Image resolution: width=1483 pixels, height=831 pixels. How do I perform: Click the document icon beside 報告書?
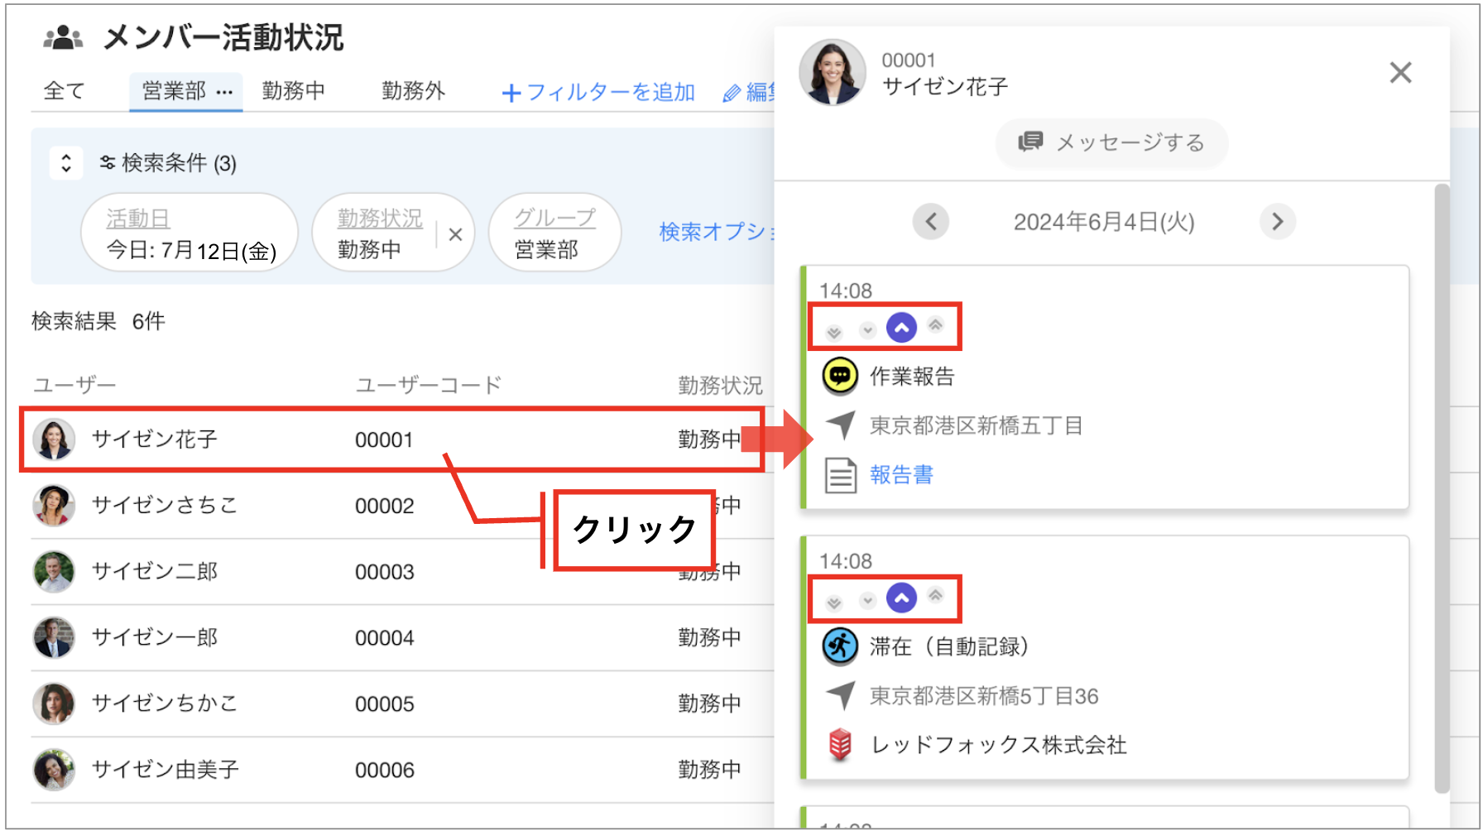point(841,475)
